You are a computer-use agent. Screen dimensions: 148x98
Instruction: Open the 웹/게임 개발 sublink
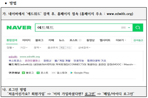point(63,61)
